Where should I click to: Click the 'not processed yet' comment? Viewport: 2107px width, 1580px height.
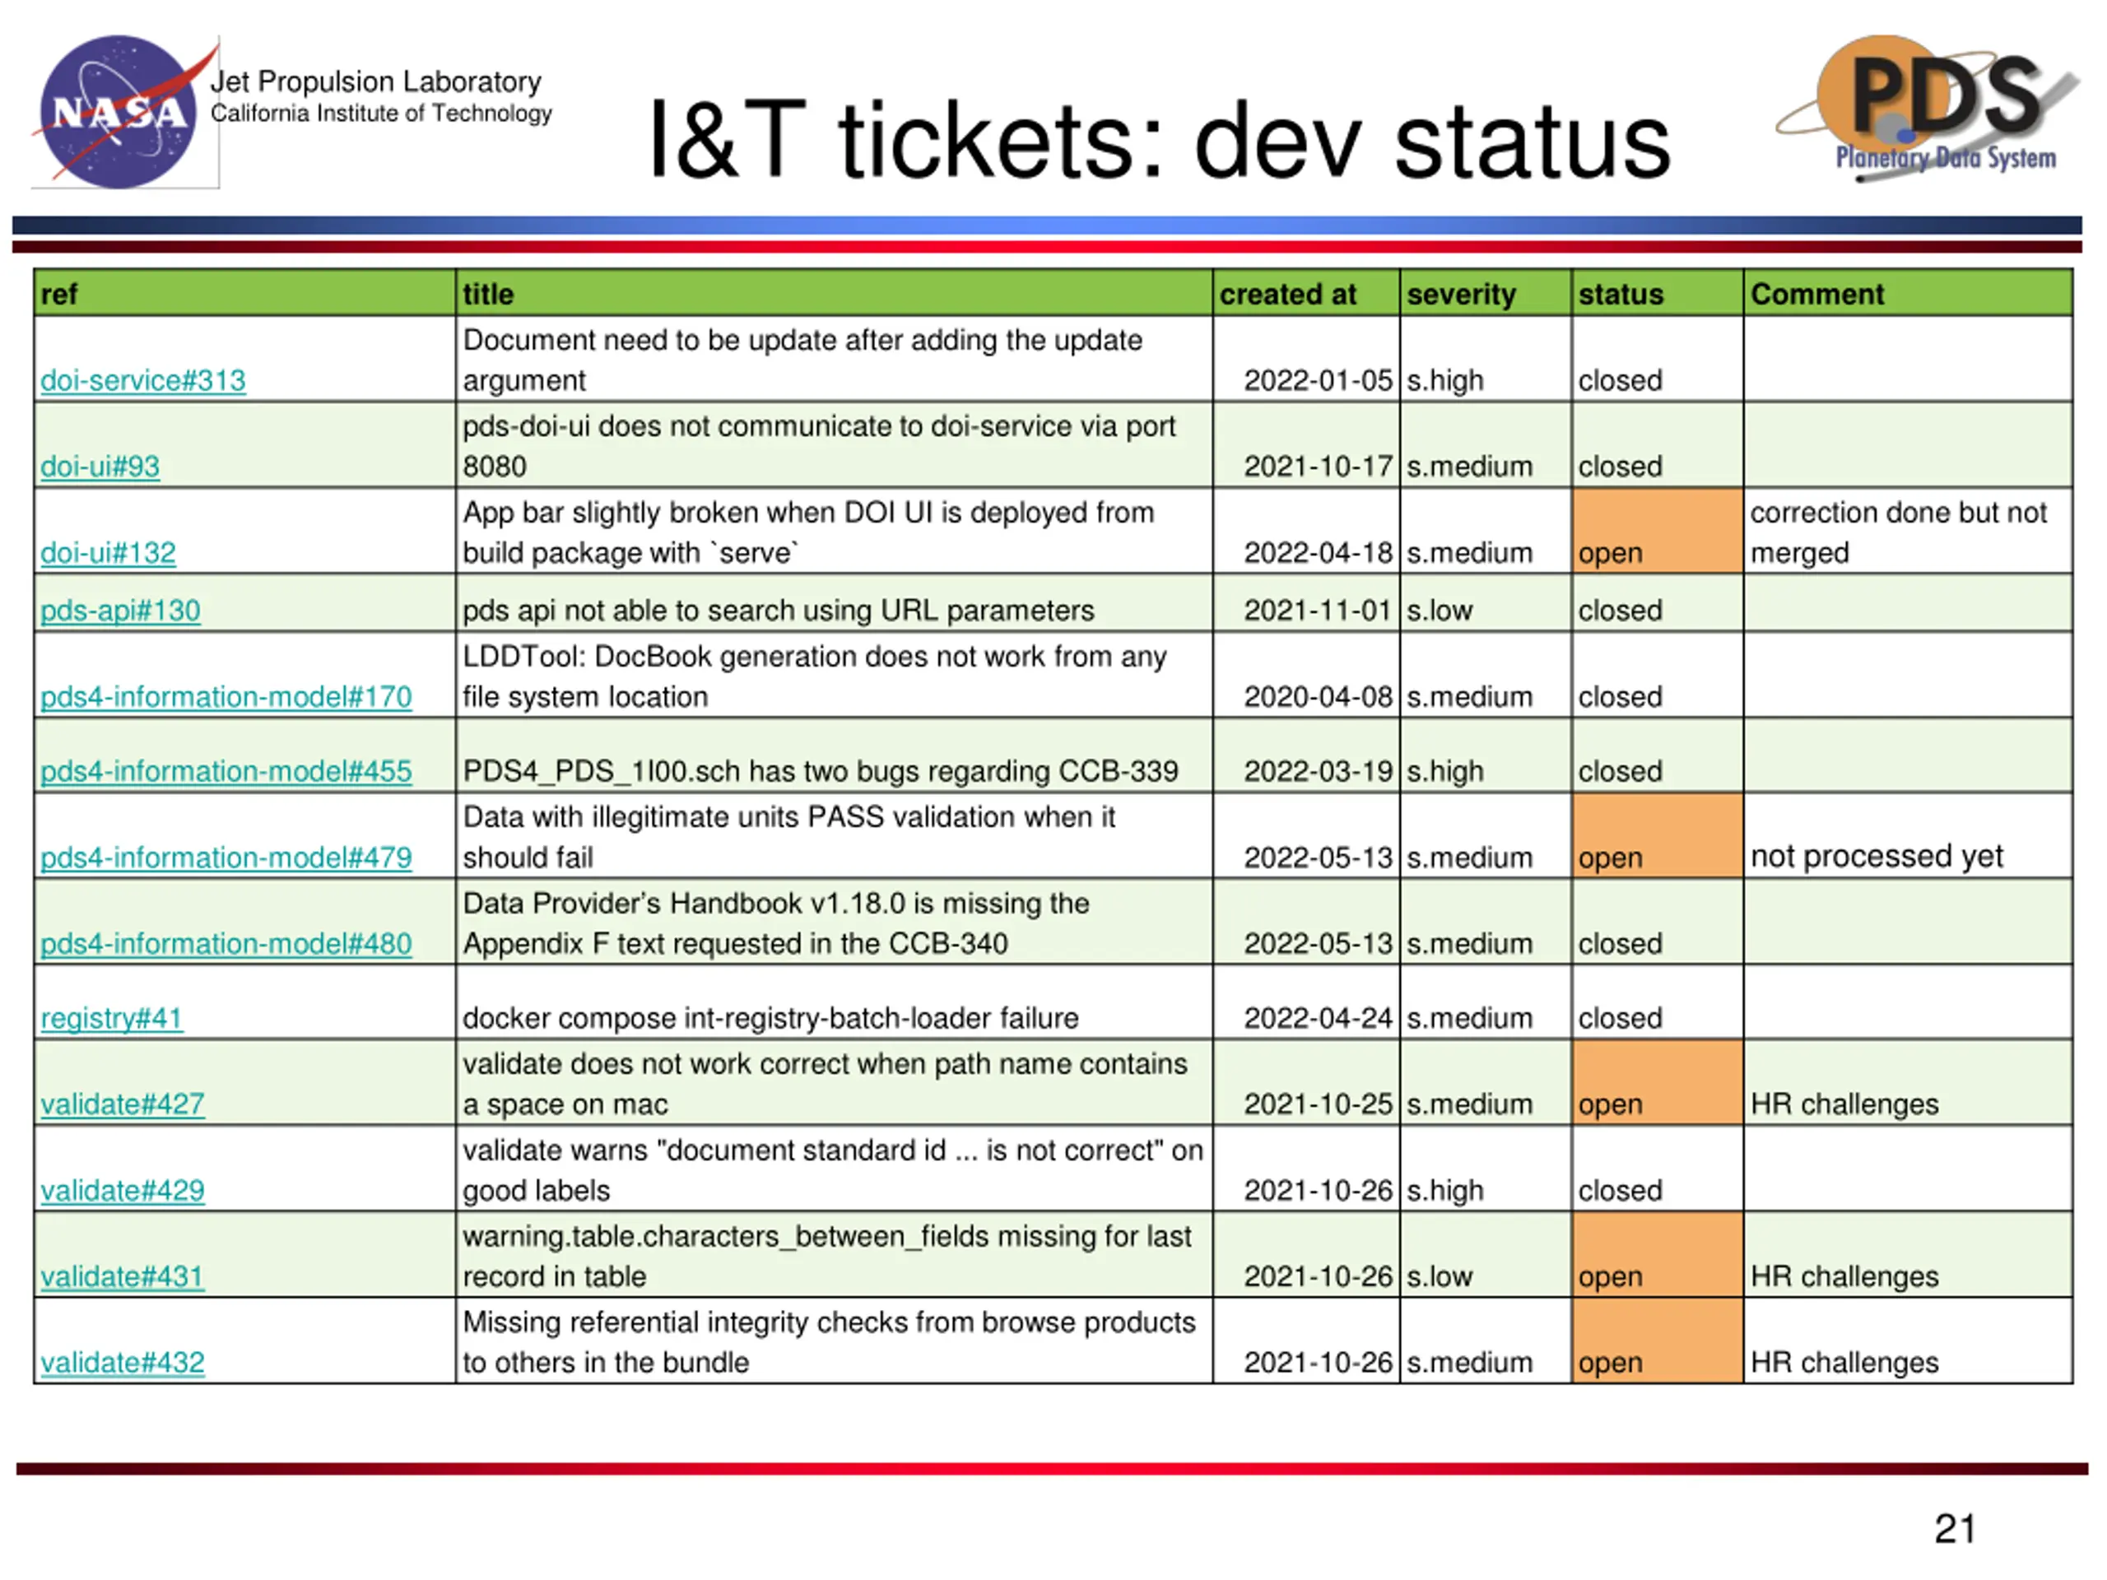[x=1877, y=856]
